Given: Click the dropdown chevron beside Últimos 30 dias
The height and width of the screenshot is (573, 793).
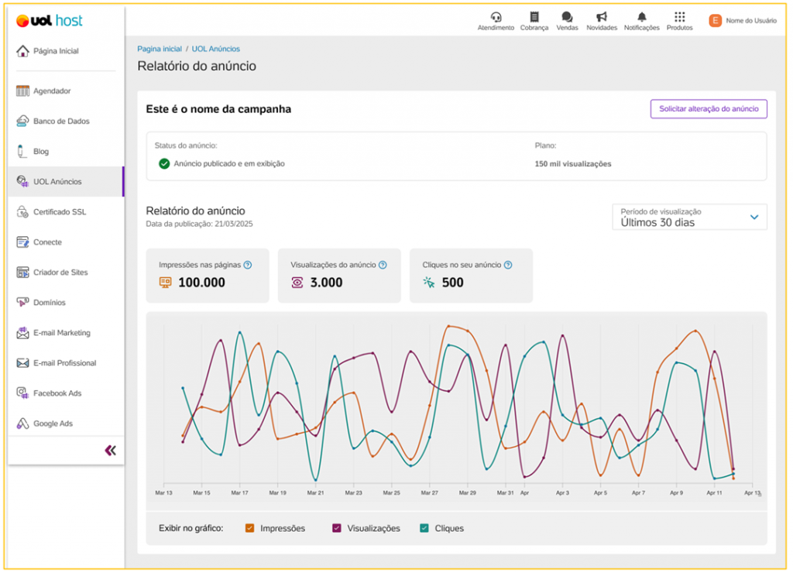Looking at the screenshot, I should [754, 217].
